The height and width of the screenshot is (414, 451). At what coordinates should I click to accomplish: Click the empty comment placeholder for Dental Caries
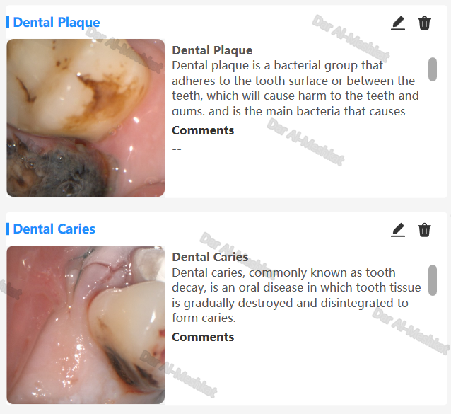(x=177, y=357)
